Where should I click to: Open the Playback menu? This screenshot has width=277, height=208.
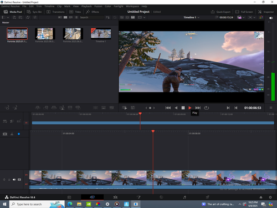(x=86, y=6)
